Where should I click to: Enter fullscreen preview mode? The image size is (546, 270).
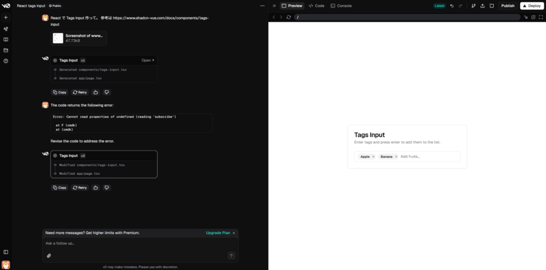tap(541, 17)
